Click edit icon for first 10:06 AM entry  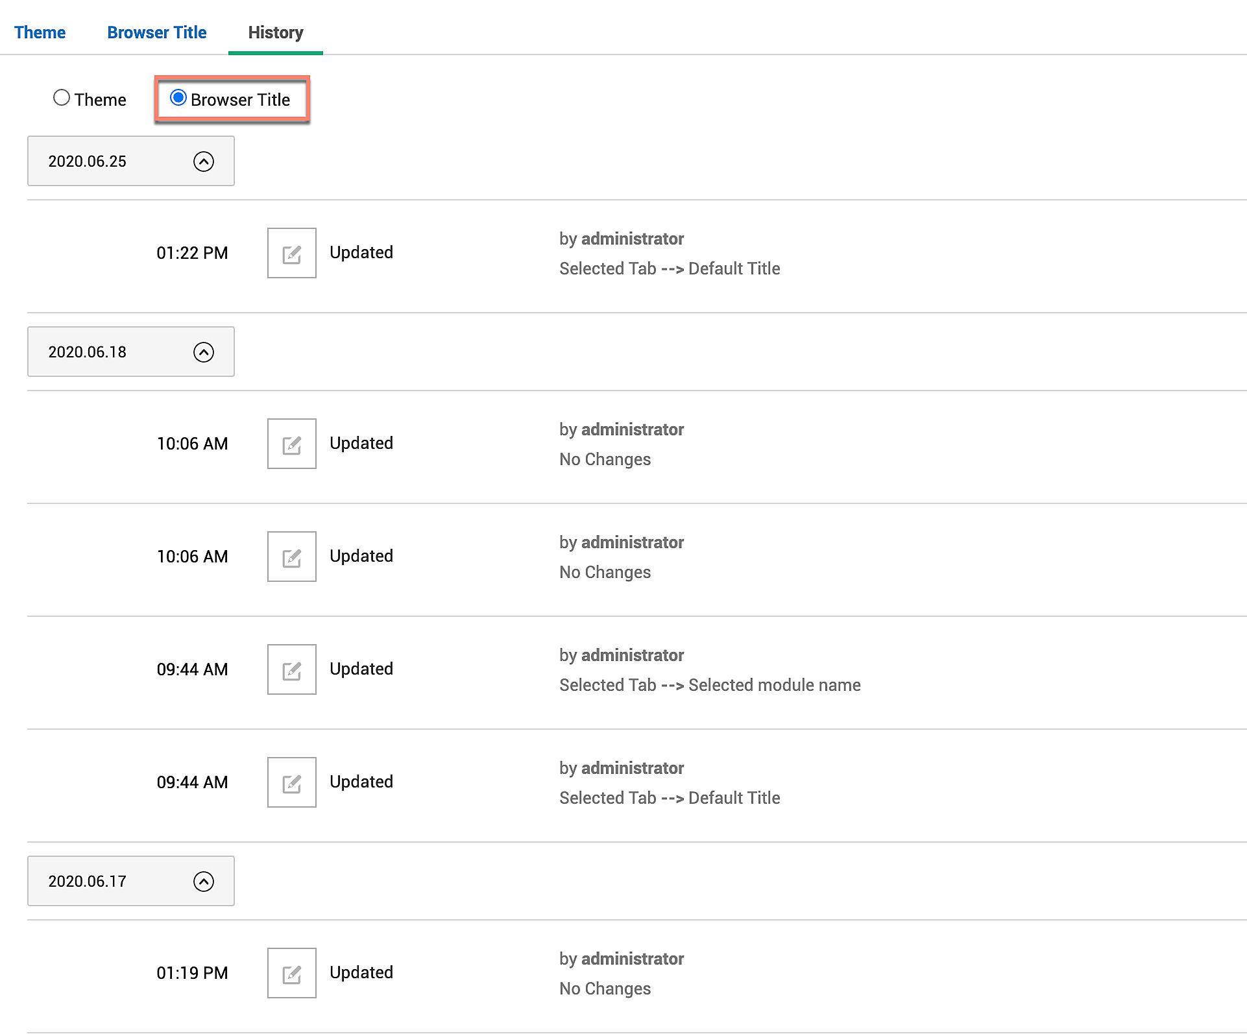point(291,444)
